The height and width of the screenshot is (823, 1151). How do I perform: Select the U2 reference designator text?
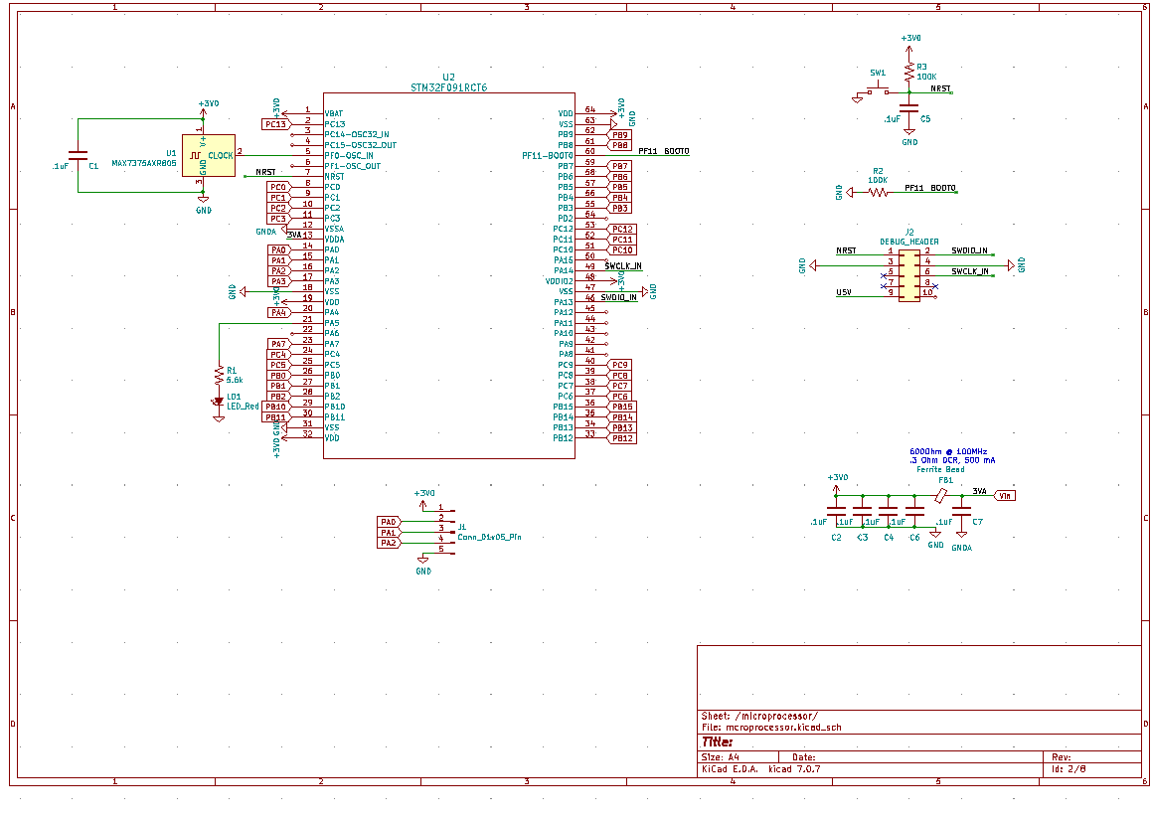click(x=448, y=78)
